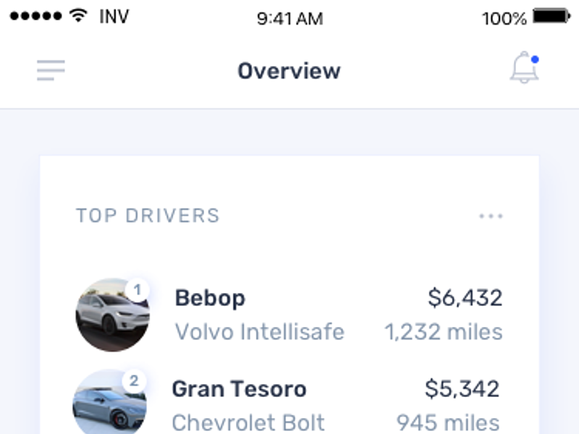Click the Chevrolet Bolt label
This screenshot has height=434, width=579.
[x=248, y=421]
